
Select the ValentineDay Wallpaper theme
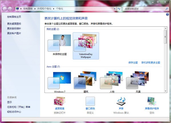[86, 46]
